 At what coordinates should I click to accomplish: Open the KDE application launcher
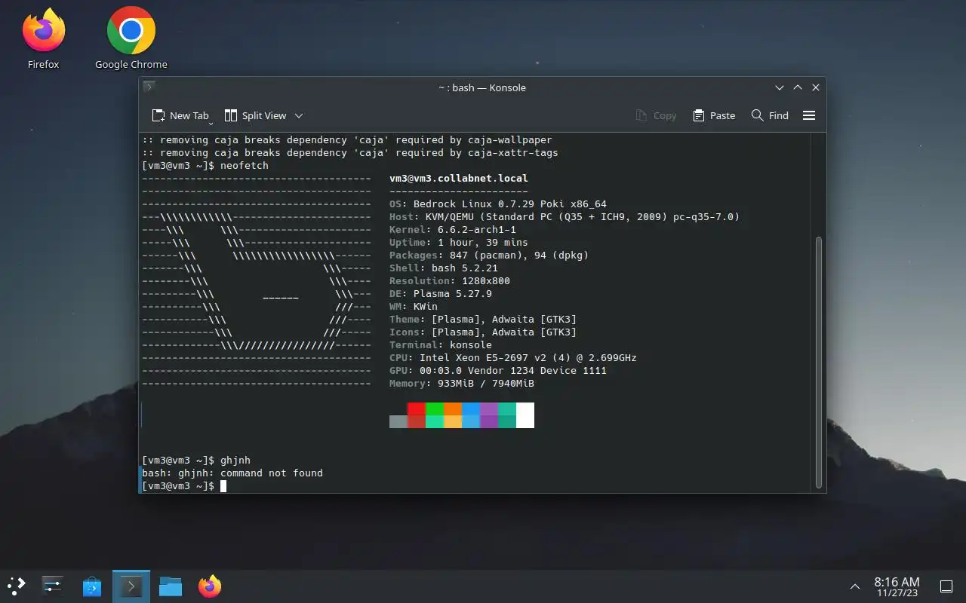click(17, 586)
